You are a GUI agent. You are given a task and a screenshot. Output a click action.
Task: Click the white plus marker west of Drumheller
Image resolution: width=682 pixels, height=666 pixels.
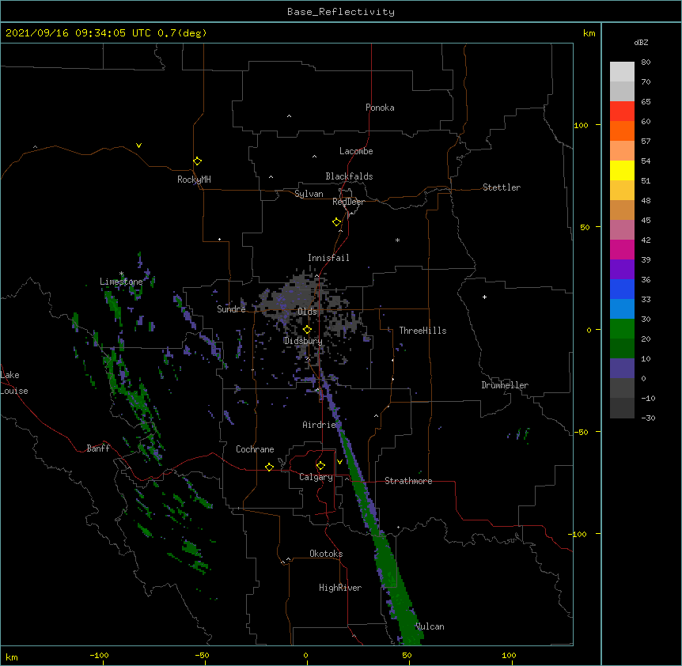484,297
